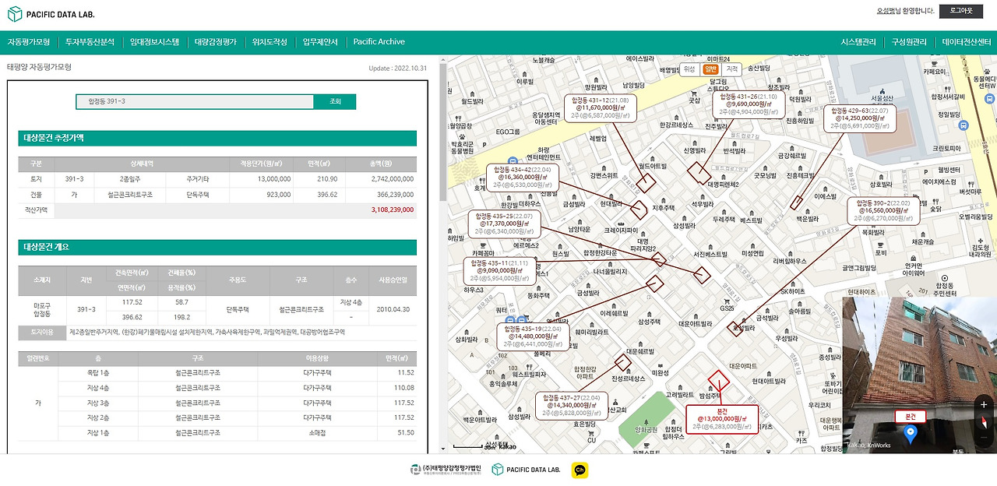This screenshot has width=997, height=486.
Task: Click the 합정동 390-2 comparable info box
Action: pos(884,210)
